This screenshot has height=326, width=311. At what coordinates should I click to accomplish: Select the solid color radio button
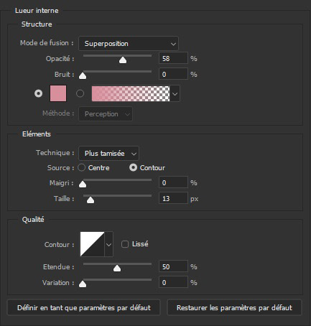point(38,93)
